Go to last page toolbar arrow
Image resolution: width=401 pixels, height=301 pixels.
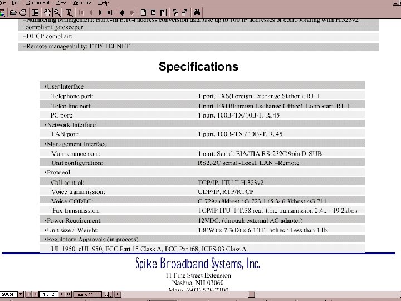(110, 12)
